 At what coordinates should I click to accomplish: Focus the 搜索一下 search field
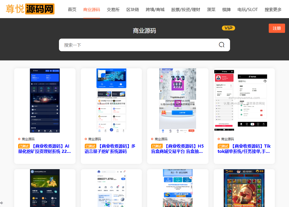[144, 45]
